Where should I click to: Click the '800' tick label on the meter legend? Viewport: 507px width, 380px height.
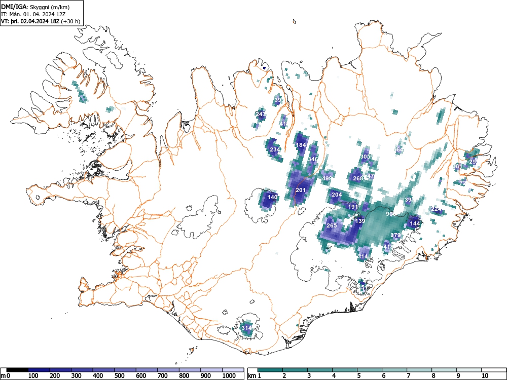tap(185, 376)
